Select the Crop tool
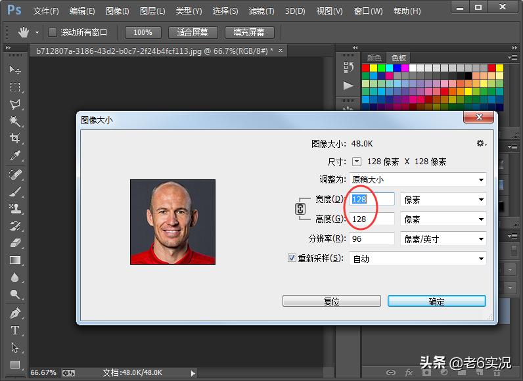The width and height of the screenshot is (523, 381). pyautogui.click(x=14, y=138)
